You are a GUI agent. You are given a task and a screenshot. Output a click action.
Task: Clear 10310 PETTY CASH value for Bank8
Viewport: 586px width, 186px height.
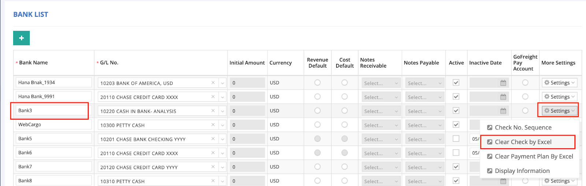coord(213,181)
